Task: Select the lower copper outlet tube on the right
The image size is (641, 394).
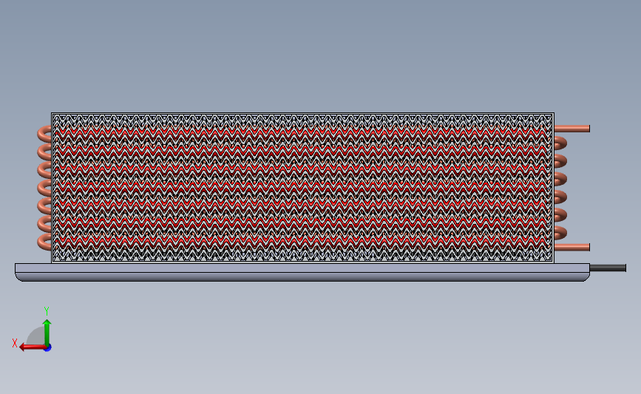Action: tap(572, 247)
